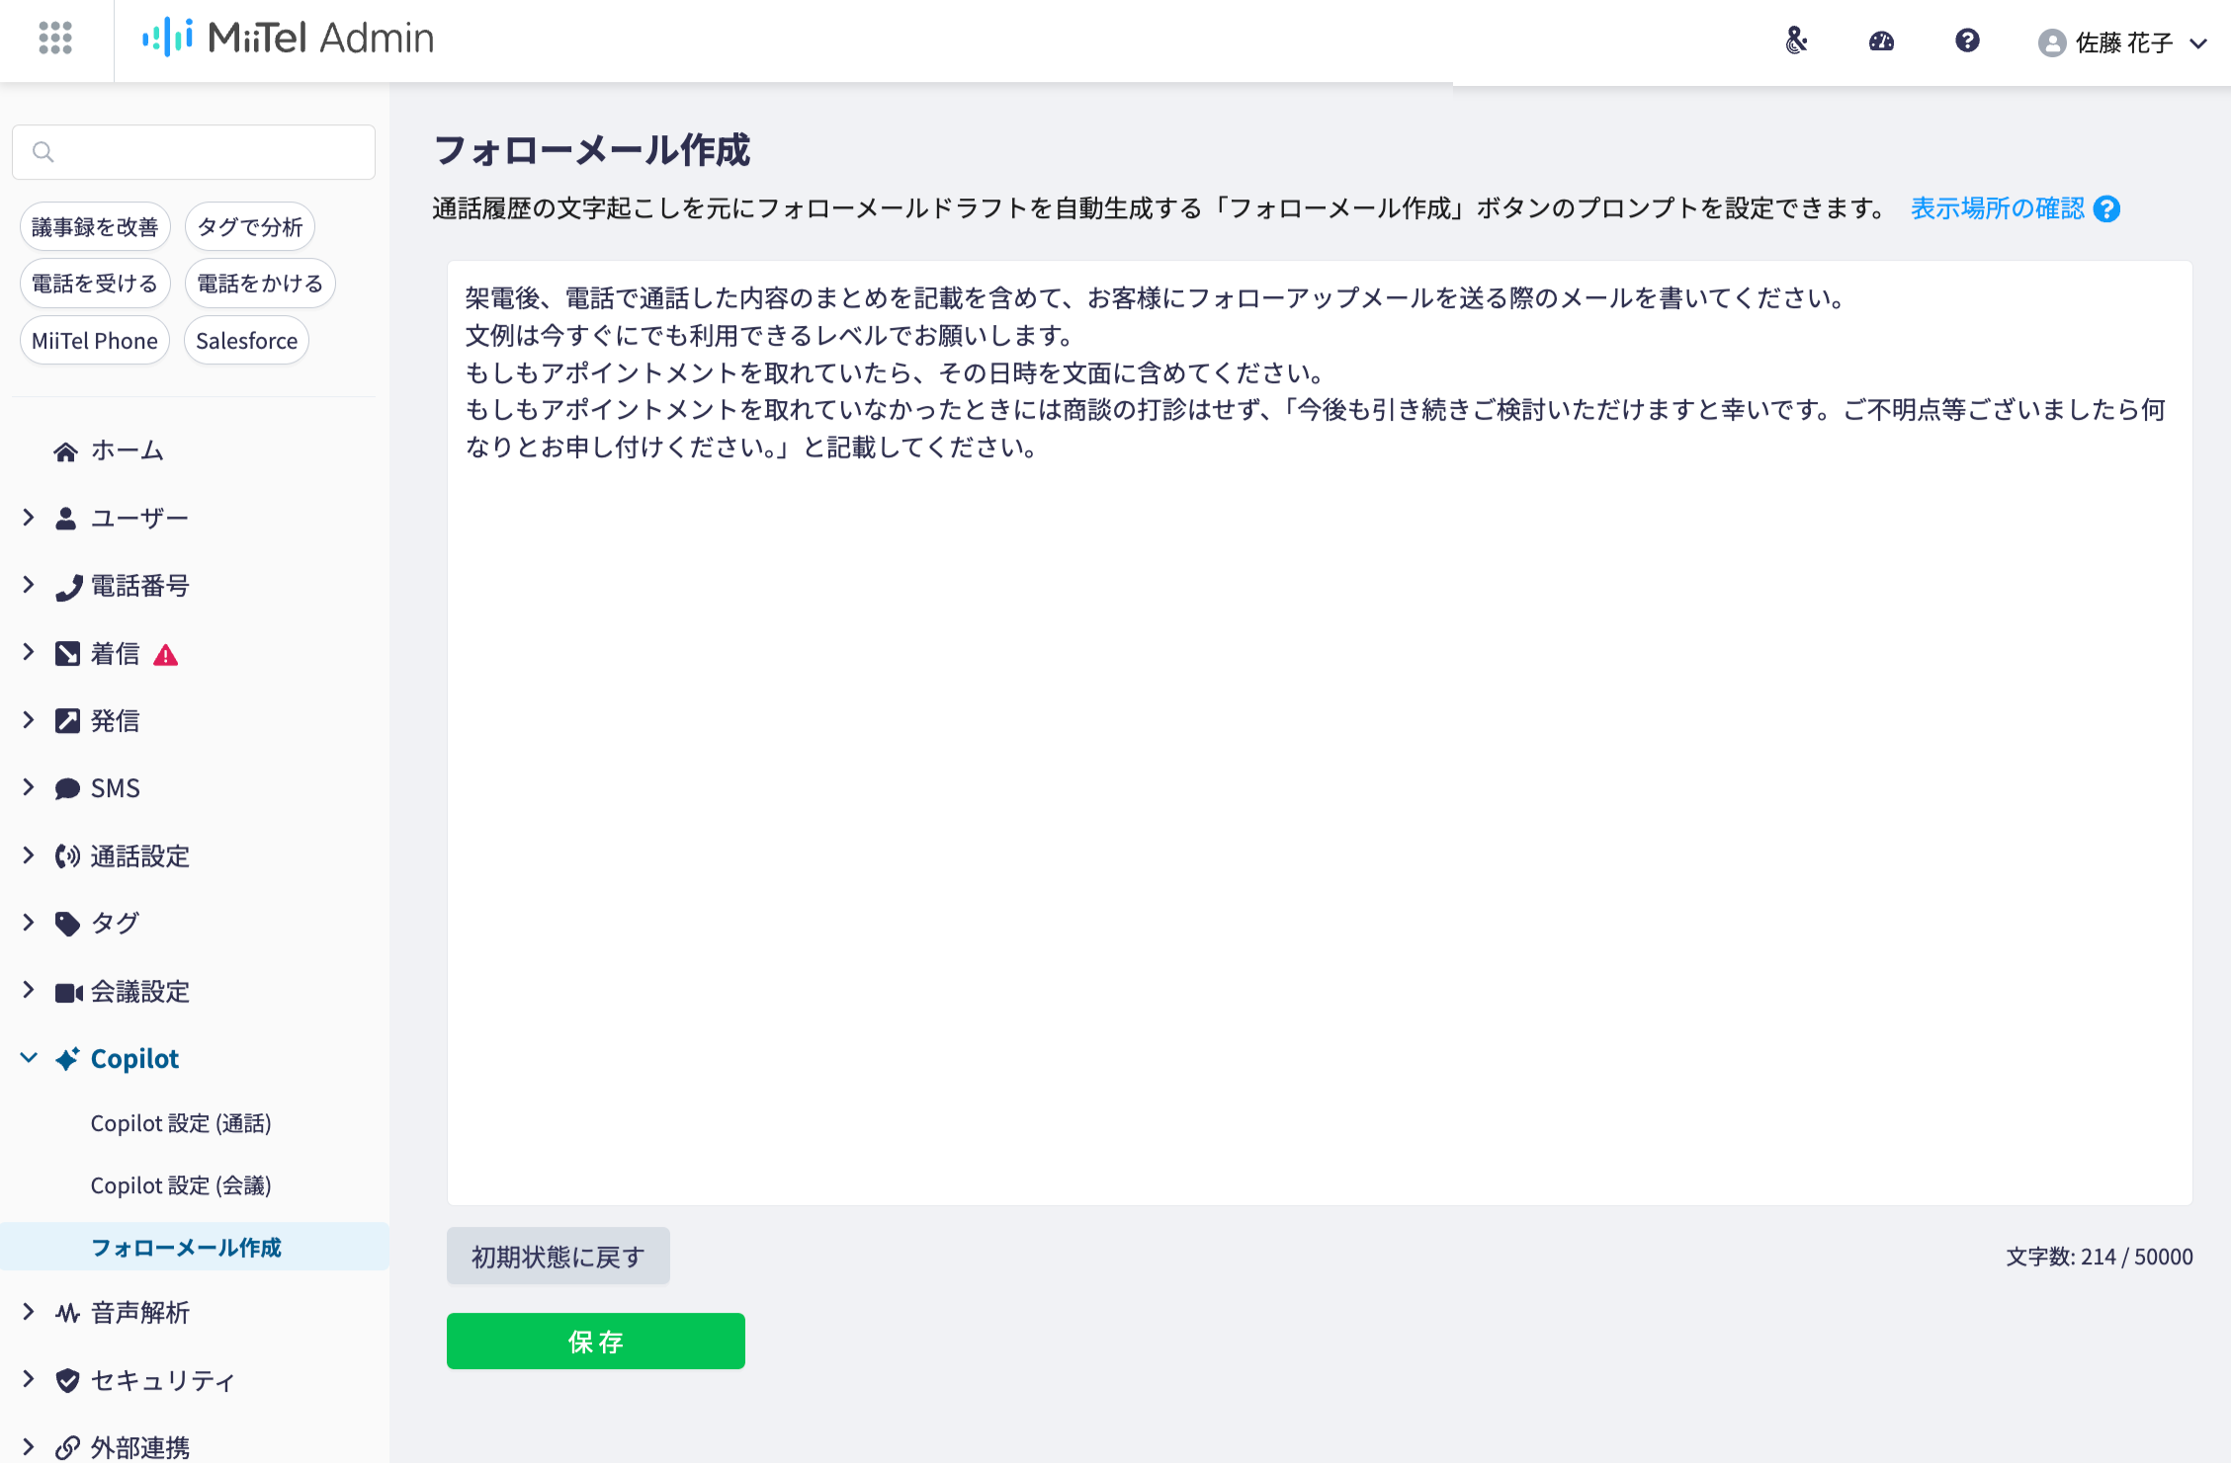
Task: Click the MiiTel Admin logo
Action: pos(288,39)
